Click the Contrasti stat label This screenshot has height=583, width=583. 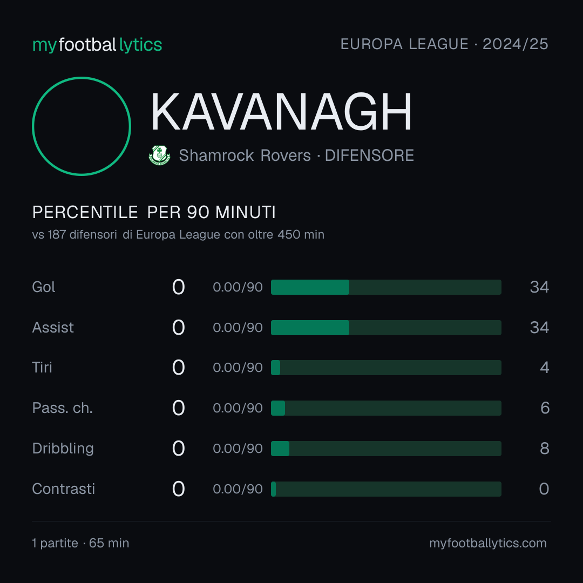(x=64, y=489)
